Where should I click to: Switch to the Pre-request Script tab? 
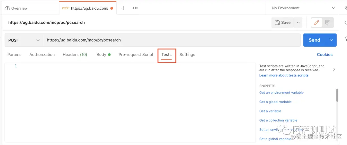click(136, 55)
